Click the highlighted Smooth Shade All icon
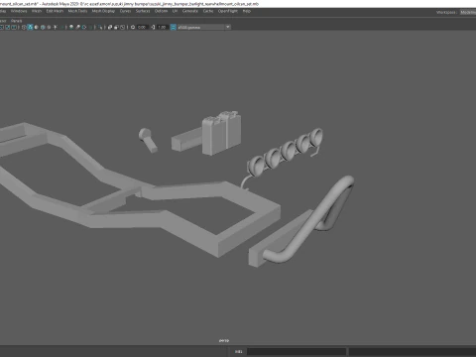Screen dimensions: 476x357 point(30,27)
